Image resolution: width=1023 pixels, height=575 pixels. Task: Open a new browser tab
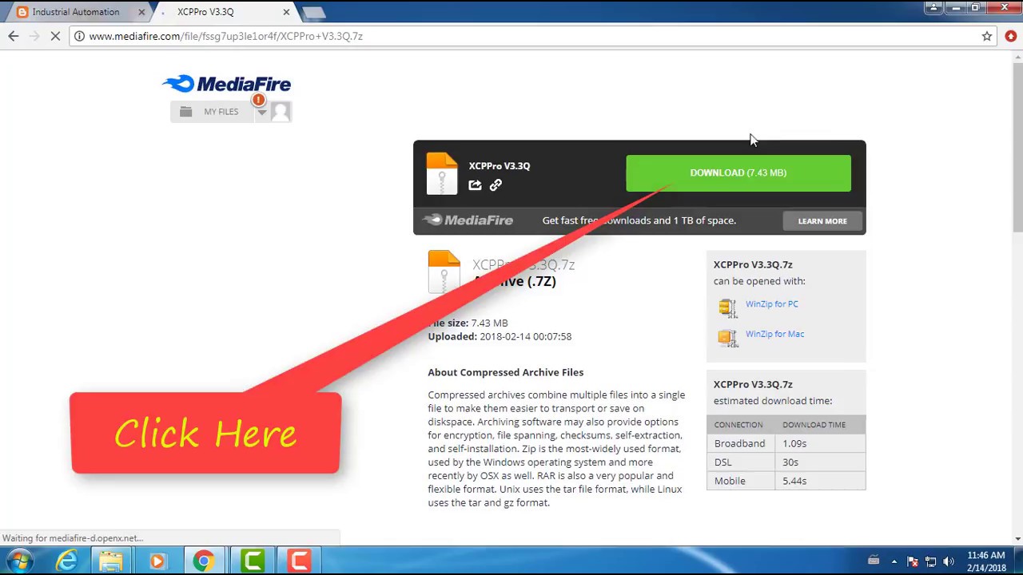314,13
